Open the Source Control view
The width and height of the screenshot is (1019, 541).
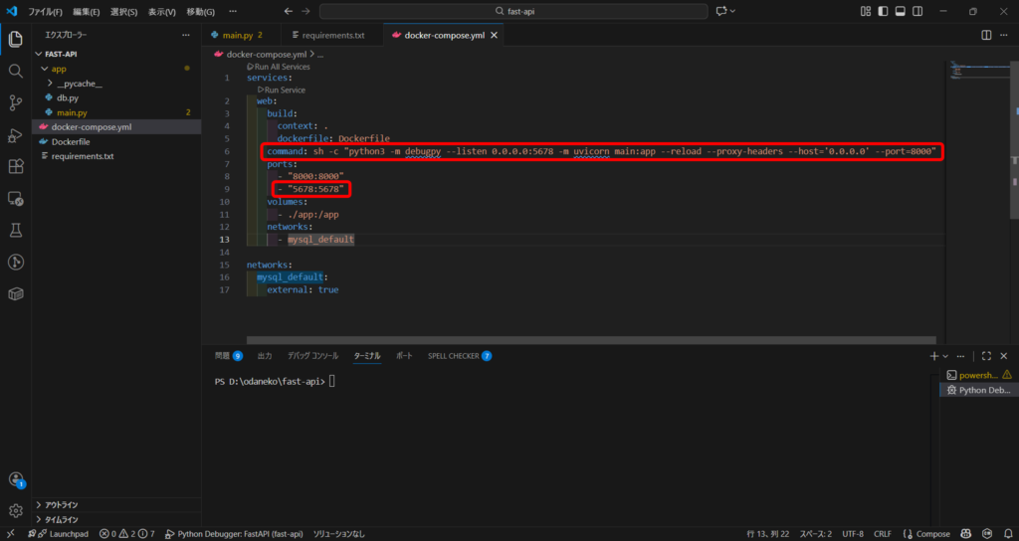(15, 103)
